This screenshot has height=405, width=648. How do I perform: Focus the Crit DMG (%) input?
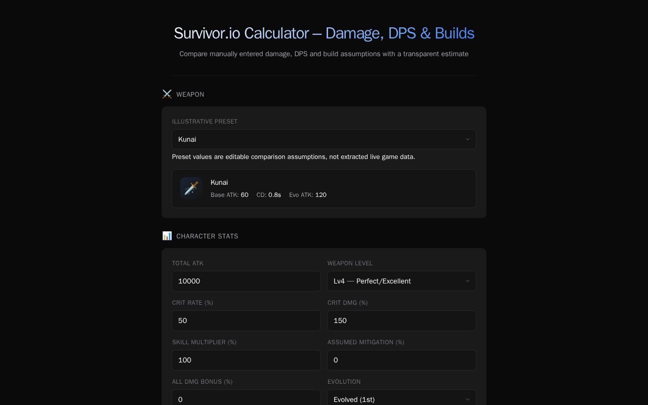click(x=401, y=320)
